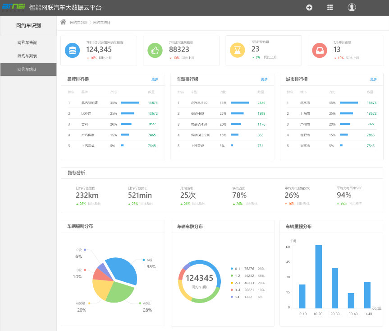
Task: Click 更多 link in 车型排行榜 panel
Action: [264, 79]
